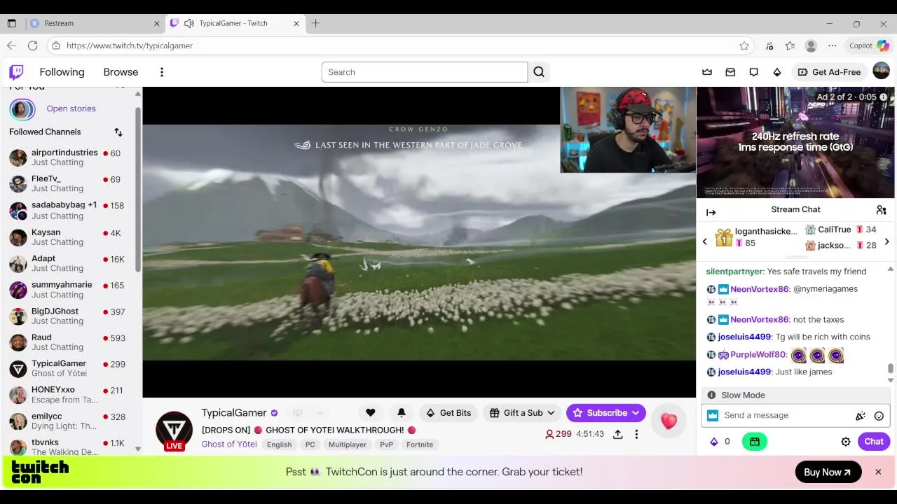Click the ad info icon
The height and width of the screenshot is (504, 897).
884,97
